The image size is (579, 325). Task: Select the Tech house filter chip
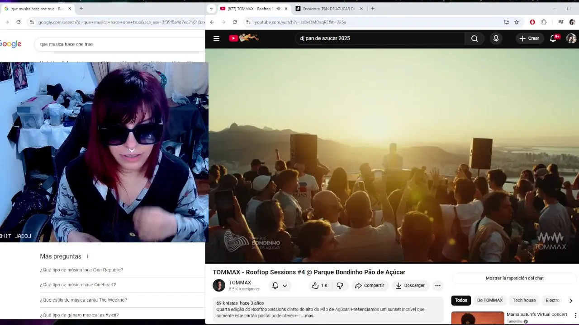tap(524, 300)
